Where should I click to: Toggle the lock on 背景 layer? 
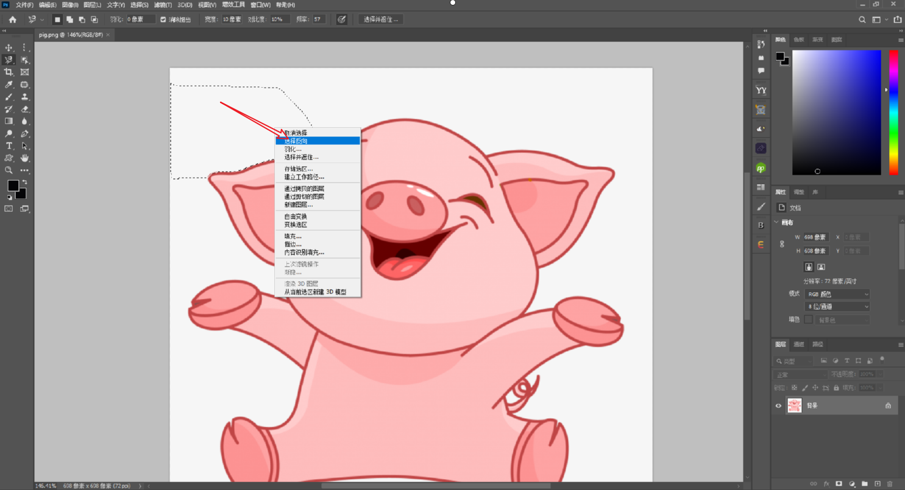click(x=888, y=405)
